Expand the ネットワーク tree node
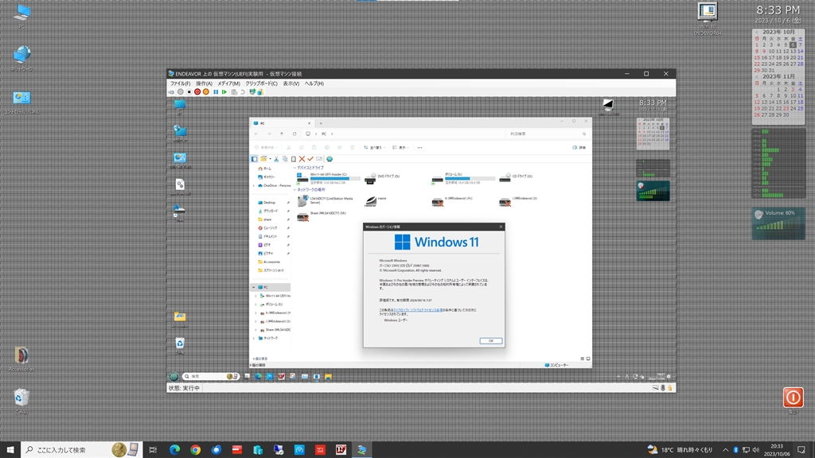This screenshot has width=815, height=458. tap(254, 338)
